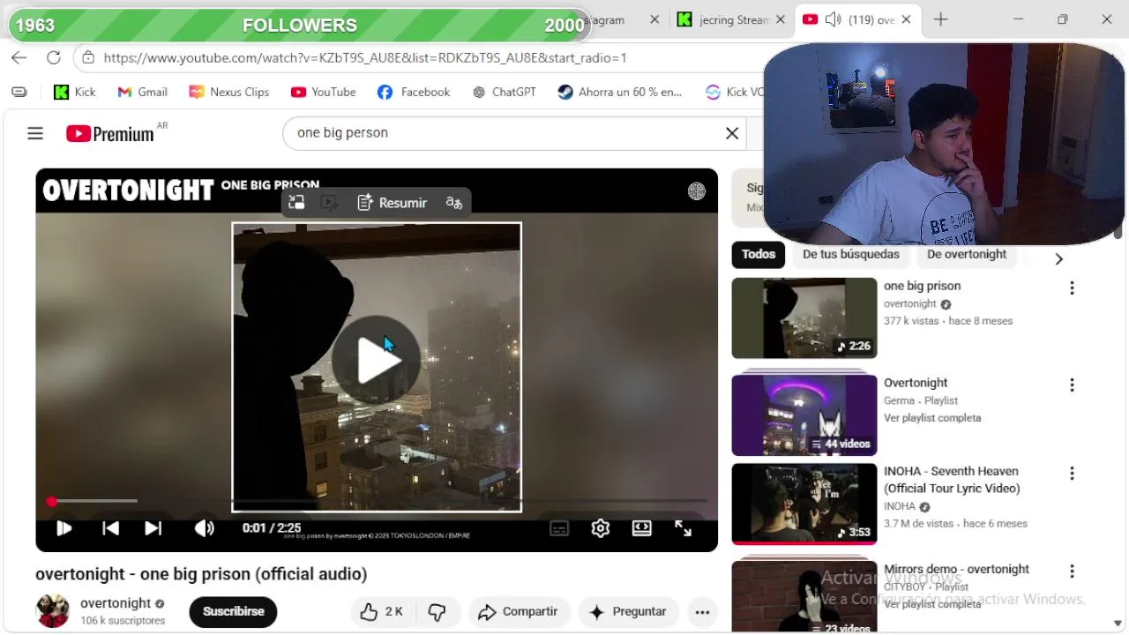Toggle subtitles in the player
Viewport: 1129px width, 635px height.
click(559, 528)
